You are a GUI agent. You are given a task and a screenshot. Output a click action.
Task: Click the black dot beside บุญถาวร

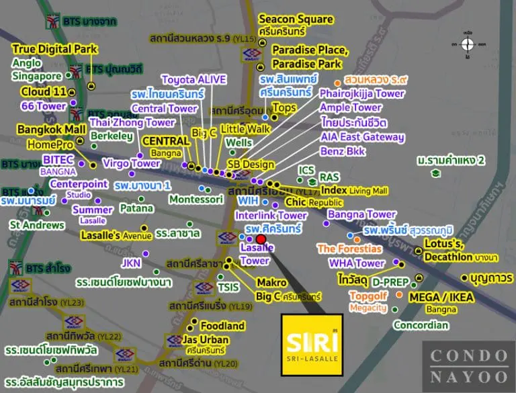(x=464, y=278)
